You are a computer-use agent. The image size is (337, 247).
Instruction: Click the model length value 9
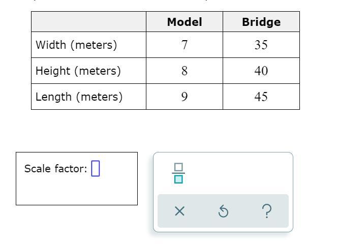185,97
